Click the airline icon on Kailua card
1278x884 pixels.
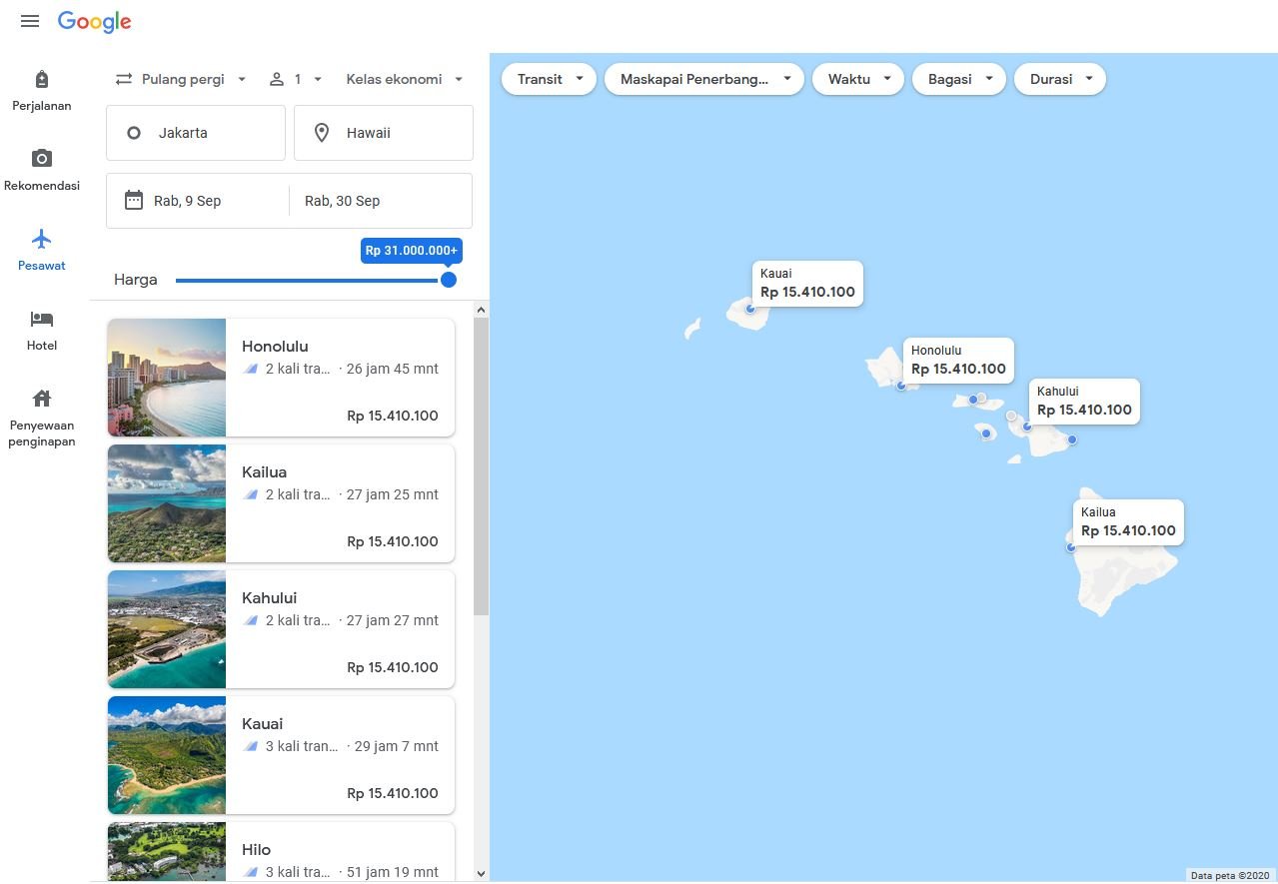(251, 494)
